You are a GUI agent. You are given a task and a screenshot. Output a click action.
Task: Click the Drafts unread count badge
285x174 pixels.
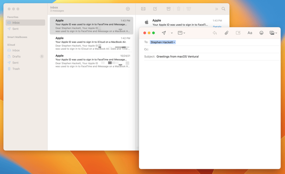click(42, 57)
